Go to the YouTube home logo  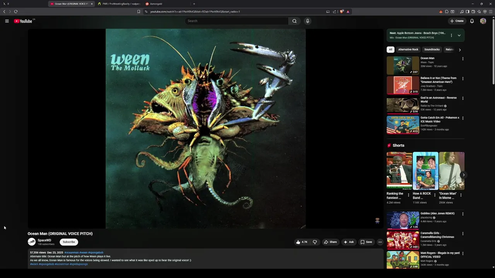[x=23, y=21]
